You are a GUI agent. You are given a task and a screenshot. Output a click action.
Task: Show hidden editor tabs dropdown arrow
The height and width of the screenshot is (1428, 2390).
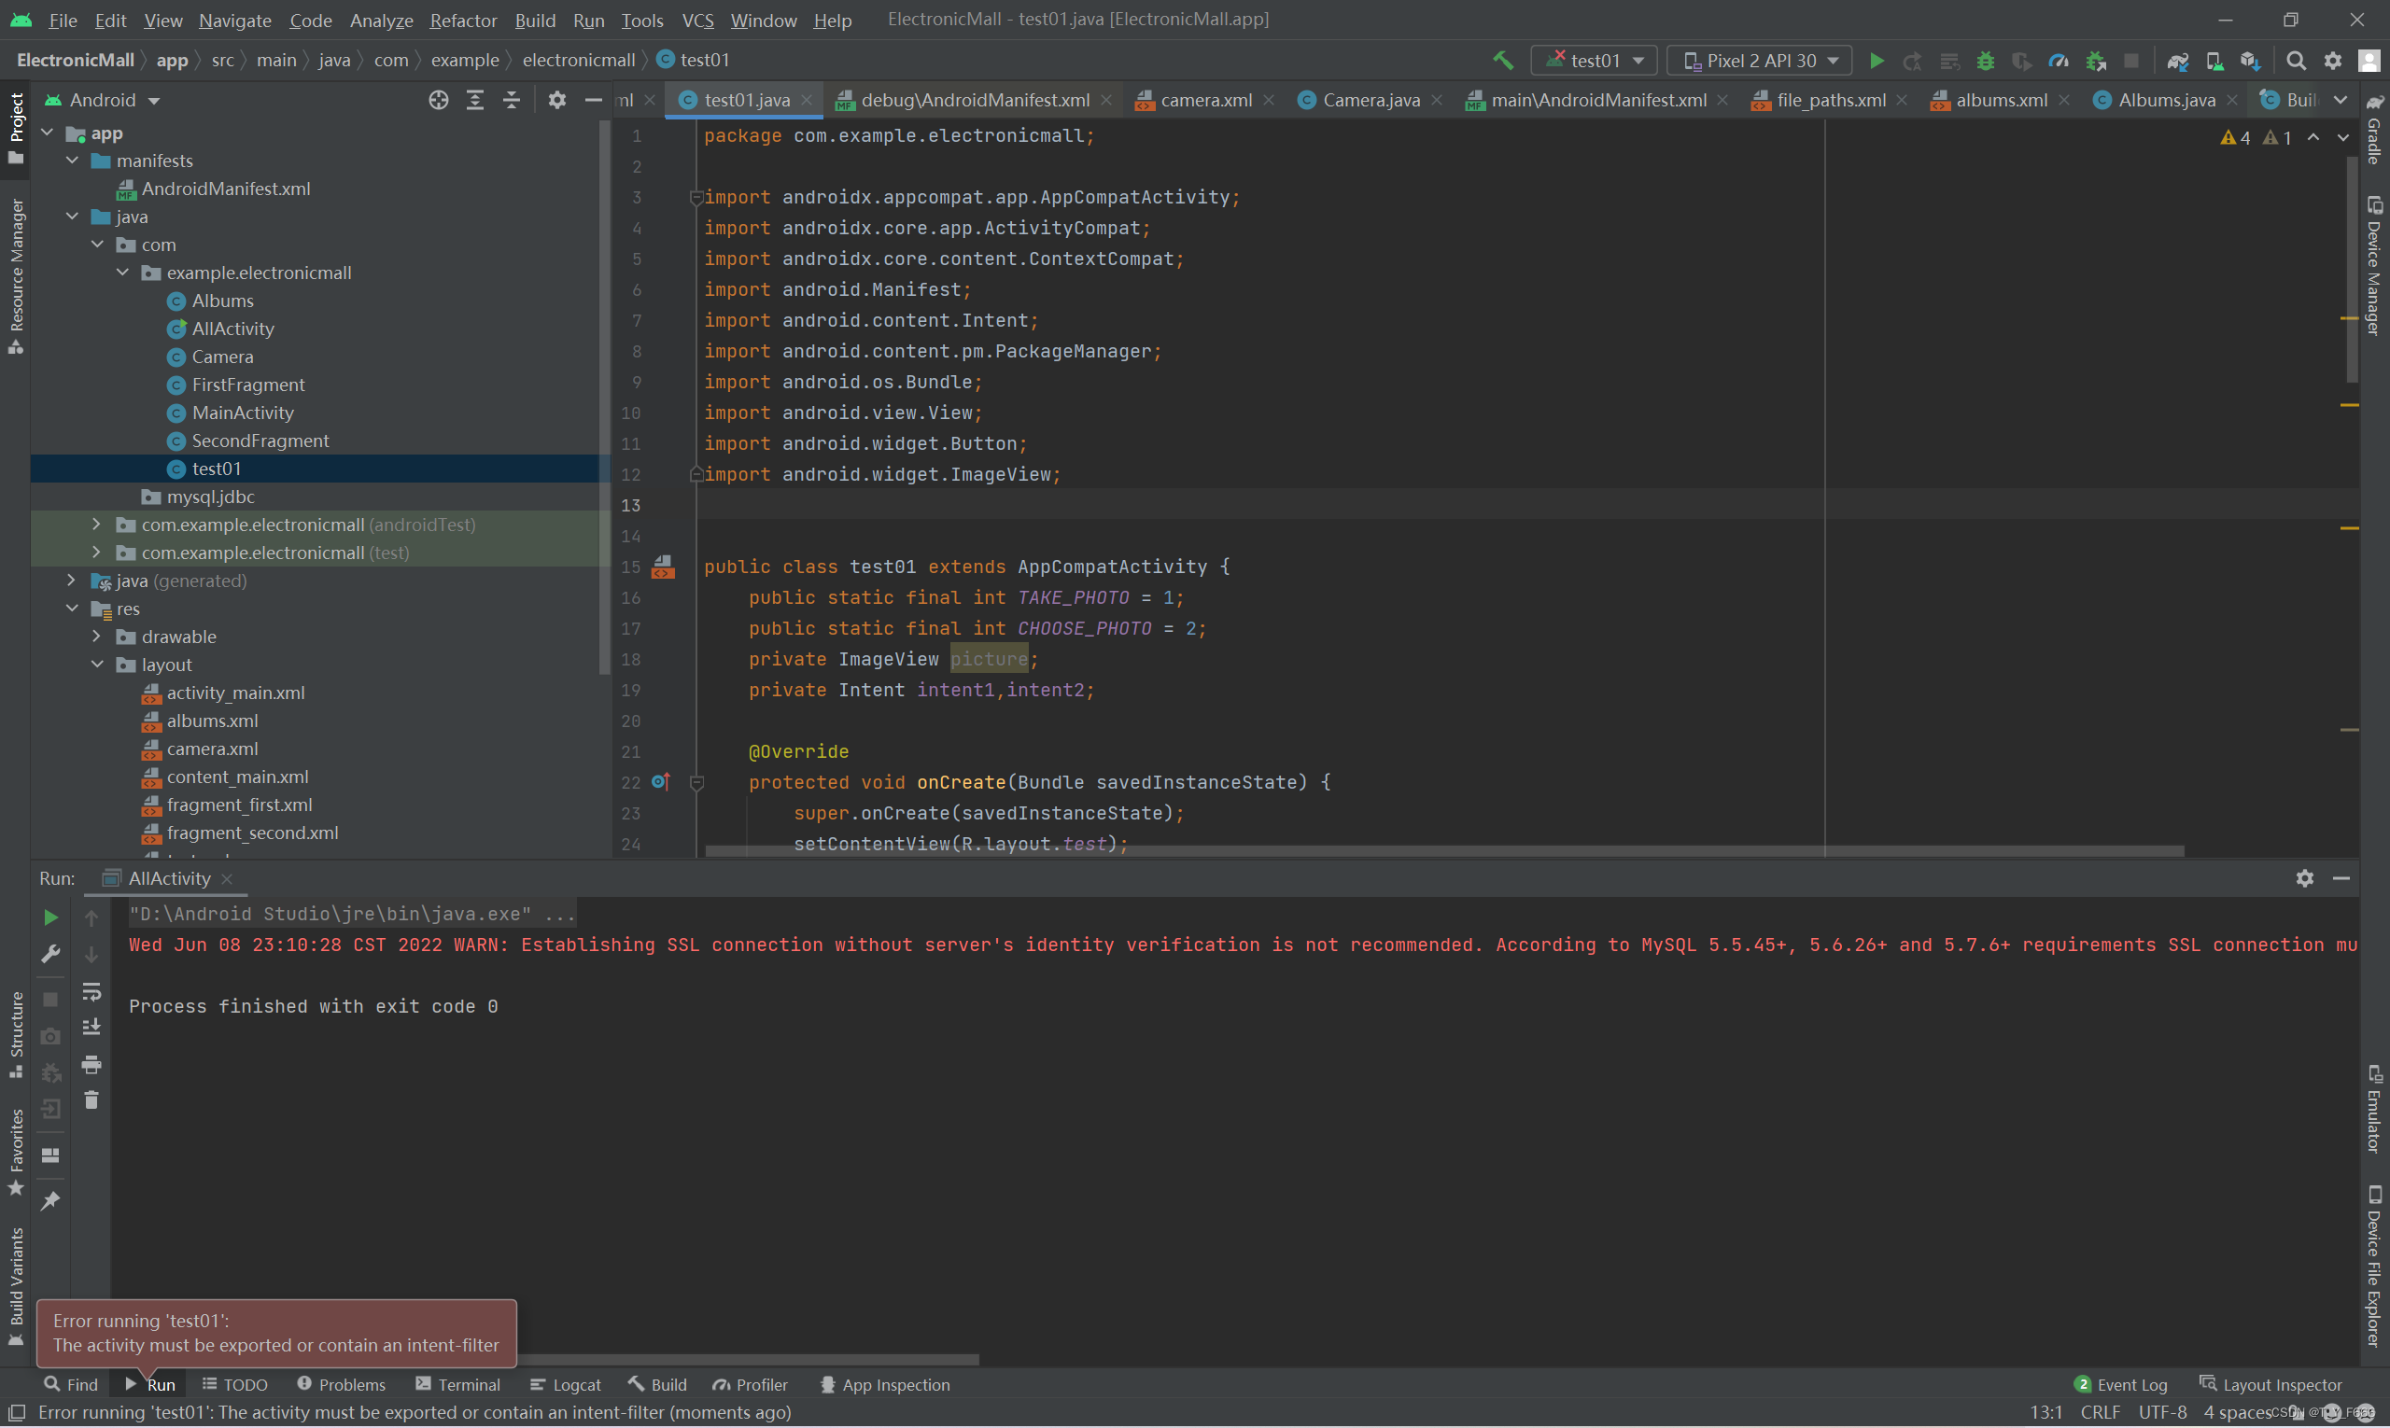[2341, 100]
